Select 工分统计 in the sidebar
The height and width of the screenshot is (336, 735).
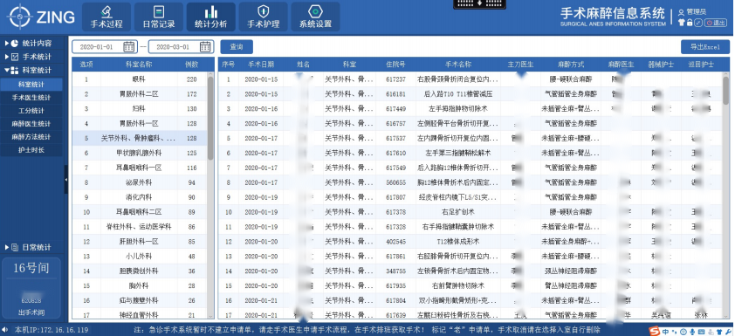(x=31, y=111)
